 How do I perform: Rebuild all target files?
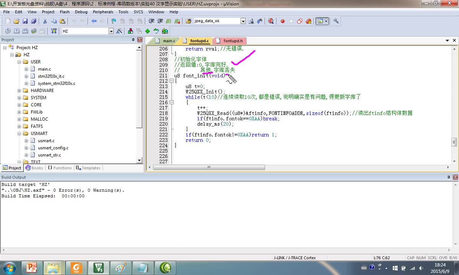coord(25,31)
